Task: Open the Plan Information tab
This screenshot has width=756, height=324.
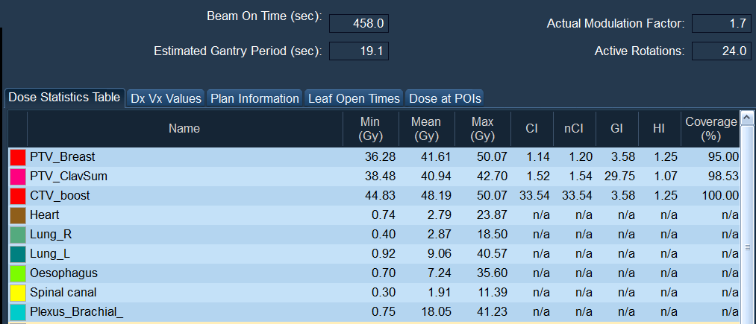Action: 254,98
